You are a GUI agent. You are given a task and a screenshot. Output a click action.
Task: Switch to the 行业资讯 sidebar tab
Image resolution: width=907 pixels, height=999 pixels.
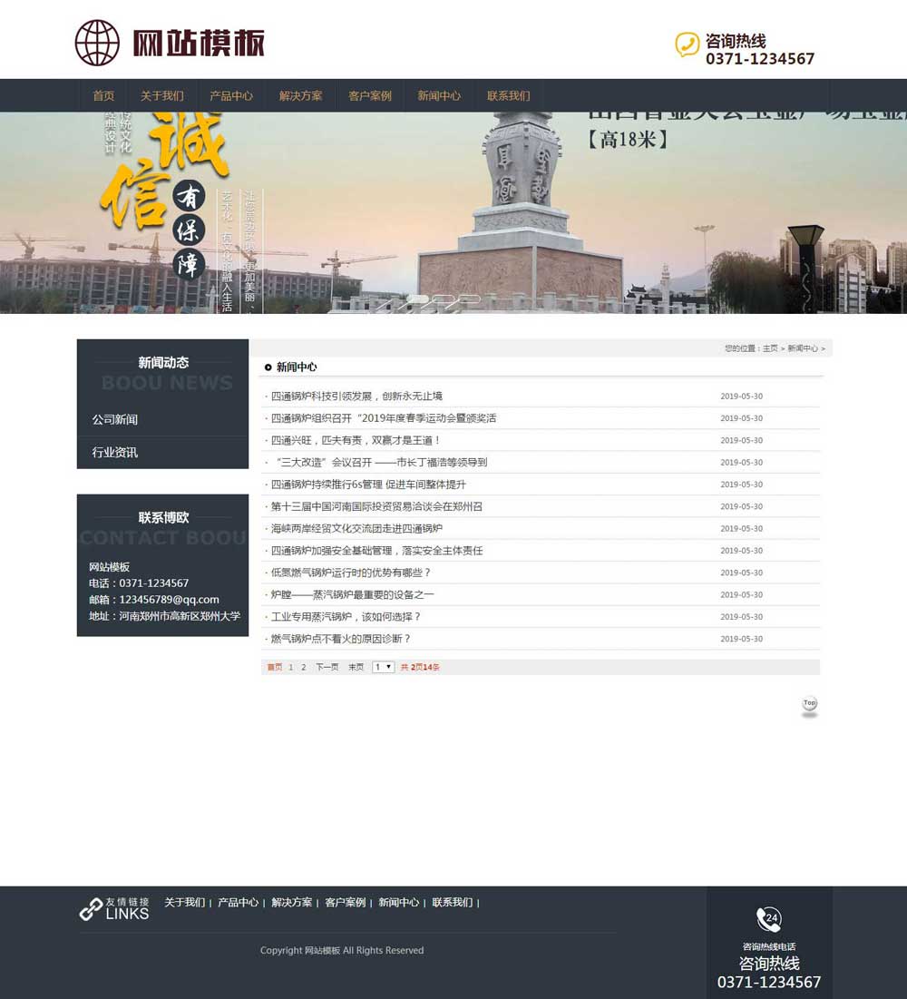click(113, 452)
